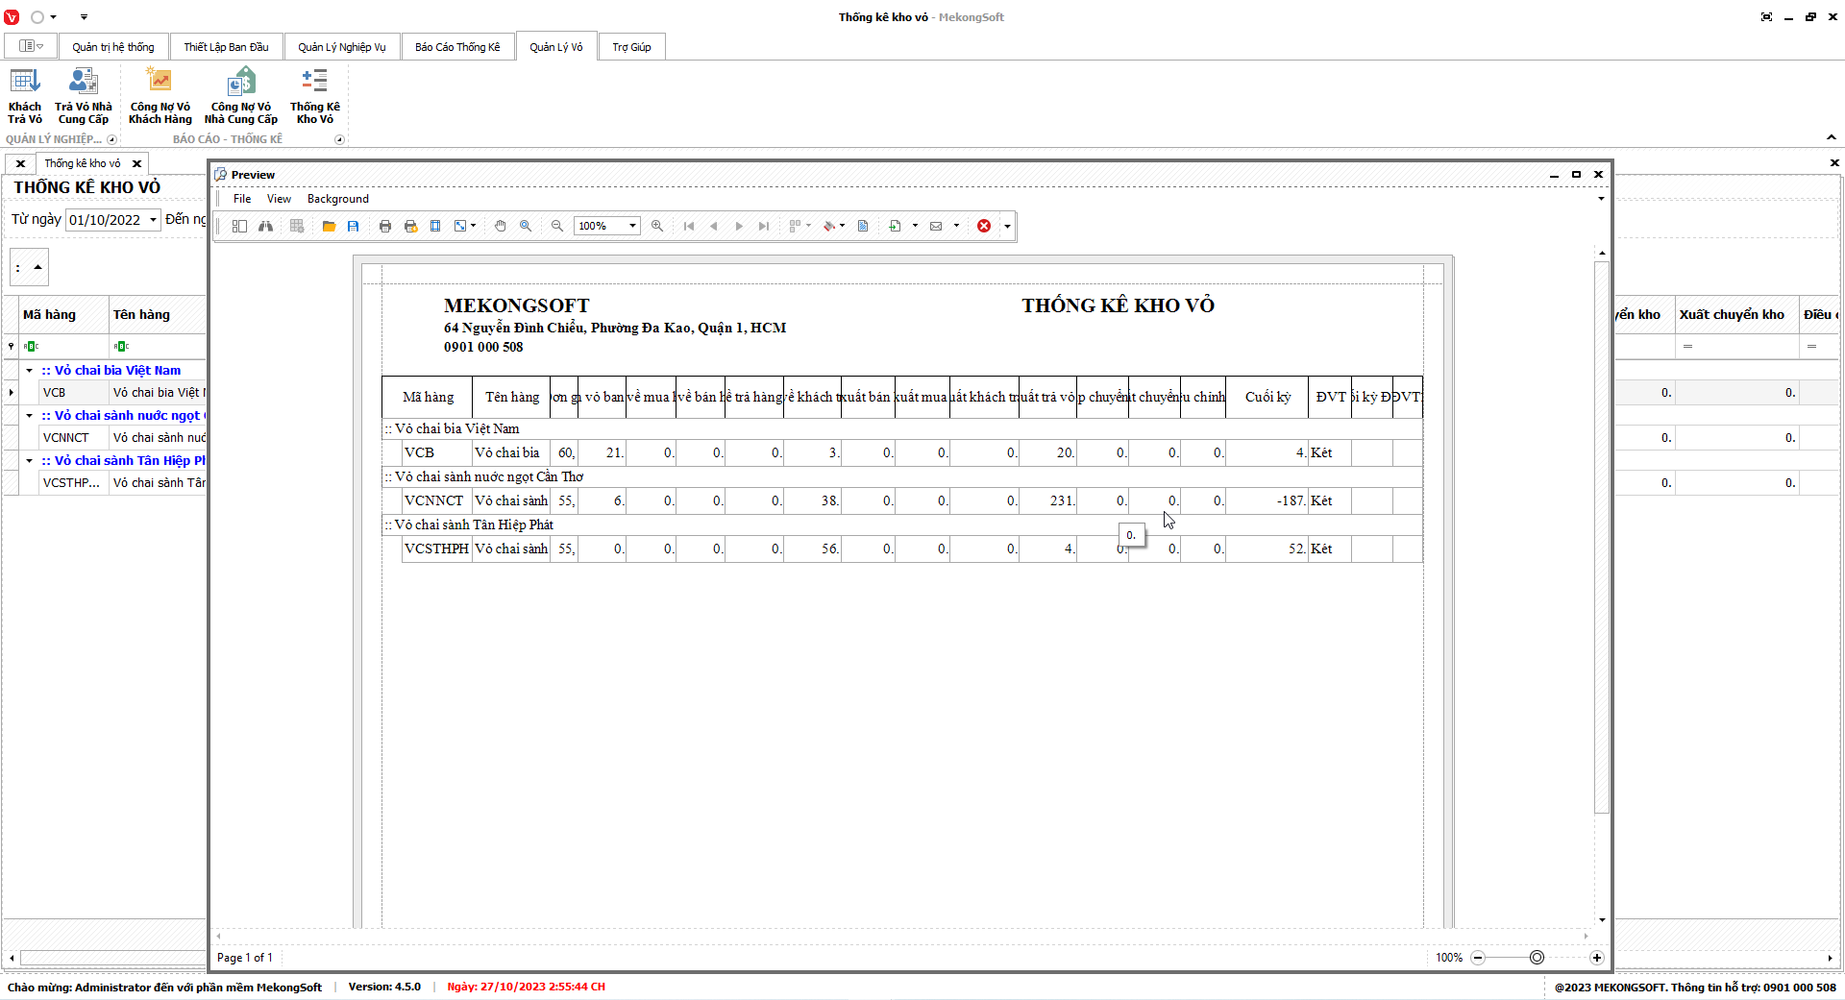Go to previous page of preview

coord(714,226)
